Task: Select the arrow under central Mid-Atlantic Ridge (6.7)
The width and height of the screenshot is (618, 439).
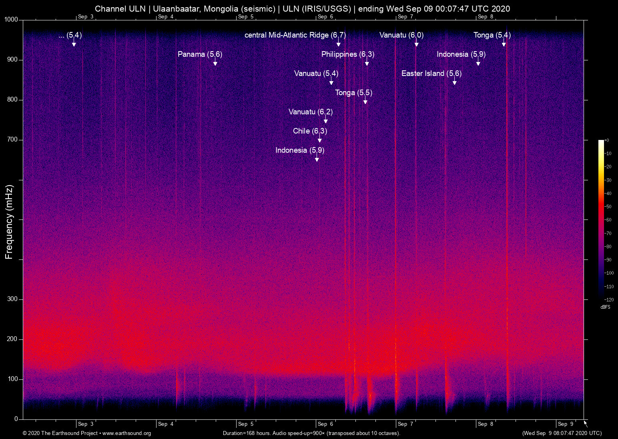Action: click(338, 44)
